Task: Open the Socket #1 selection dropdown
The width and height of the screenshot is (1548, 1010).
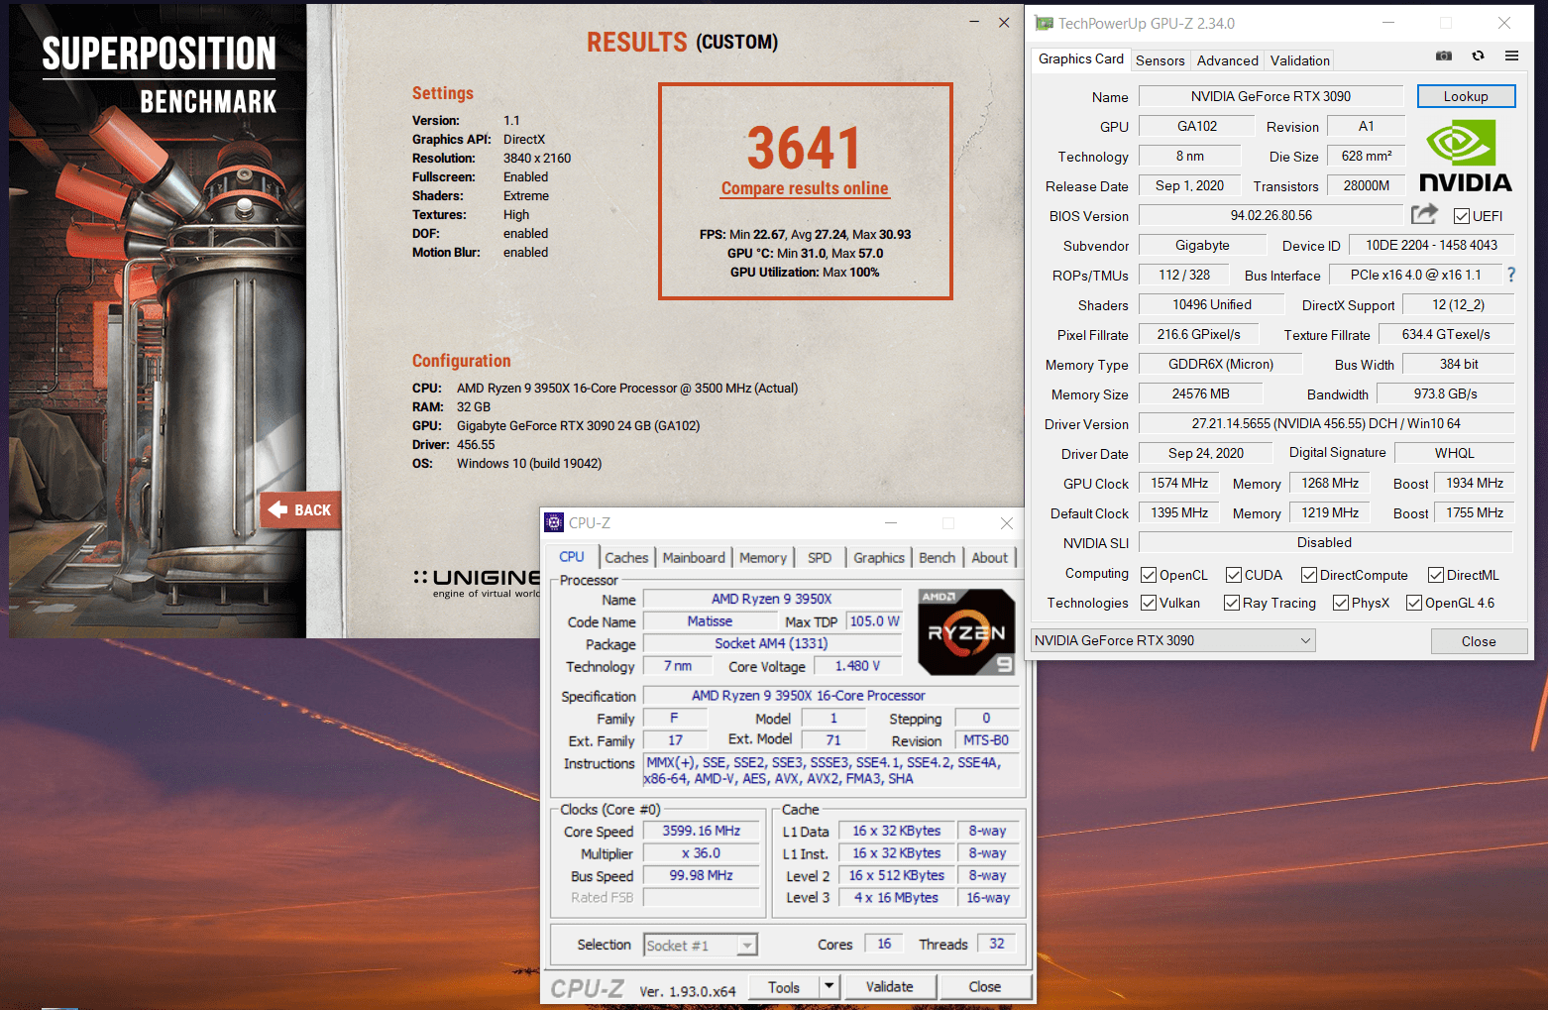Action: click(x=701, y=946)
